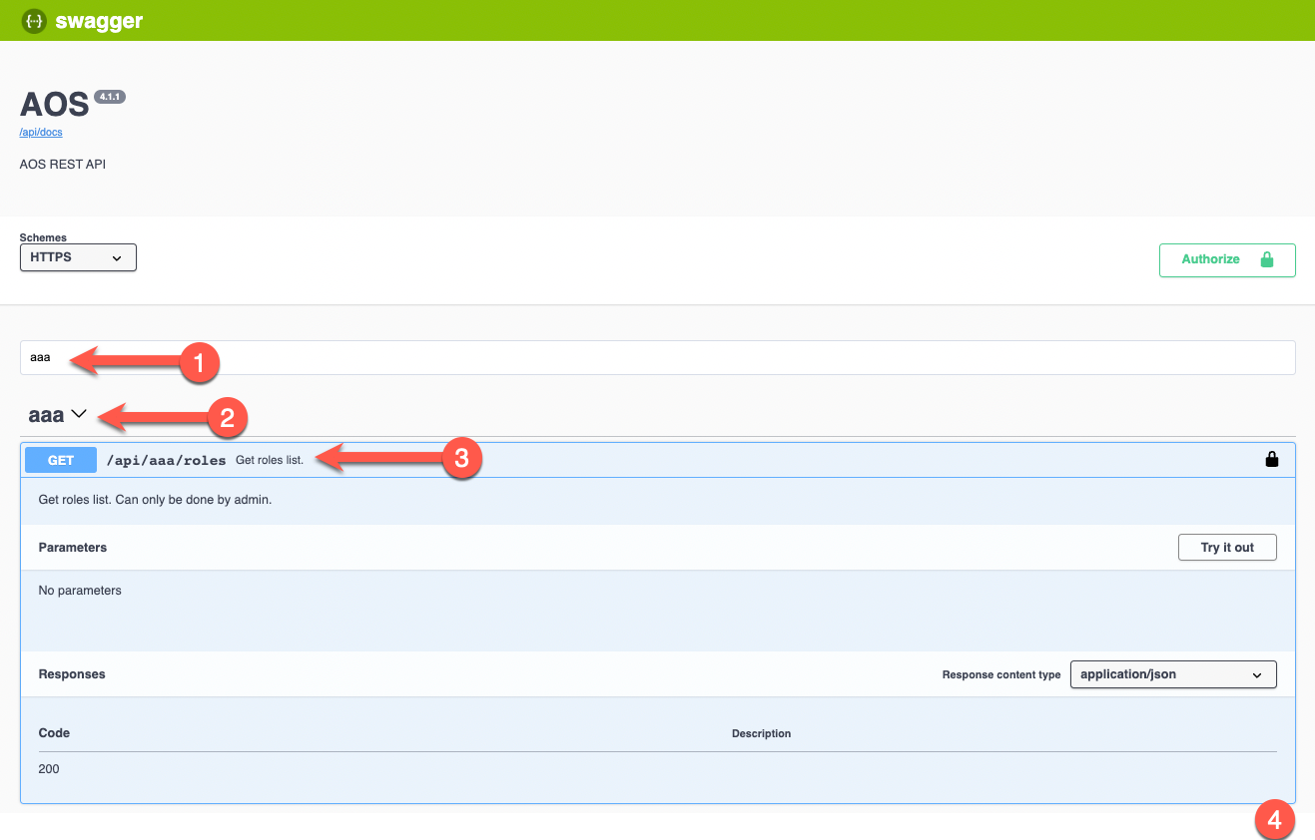Expand the aaa tag section chevron

tap(79, 413)
